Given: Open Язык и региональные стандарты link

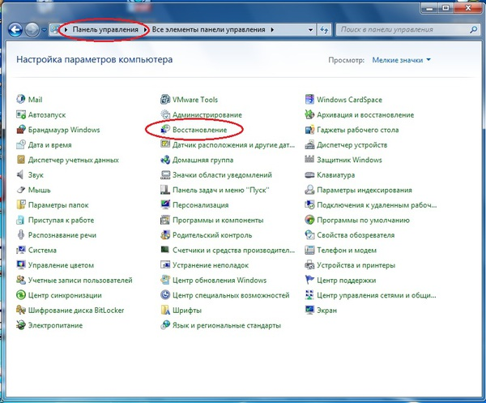Looking at the screenshot, I should tap(227, 325).
